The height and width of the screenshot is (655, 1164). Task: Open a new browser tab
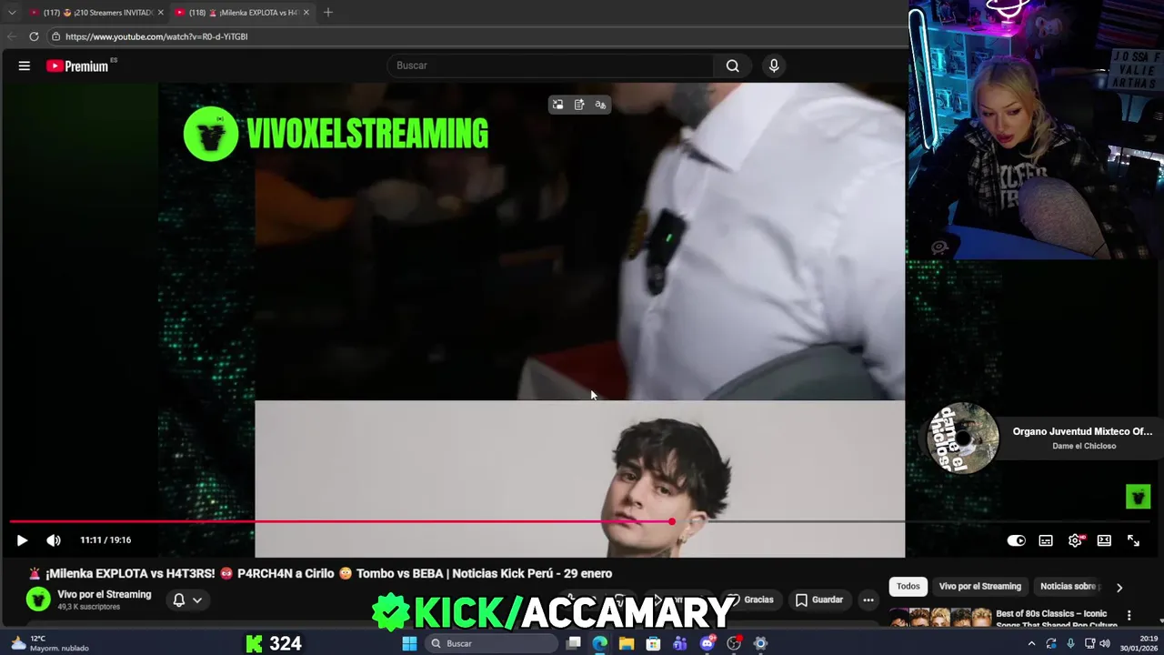pyautogui.click(x=328, y=13)
